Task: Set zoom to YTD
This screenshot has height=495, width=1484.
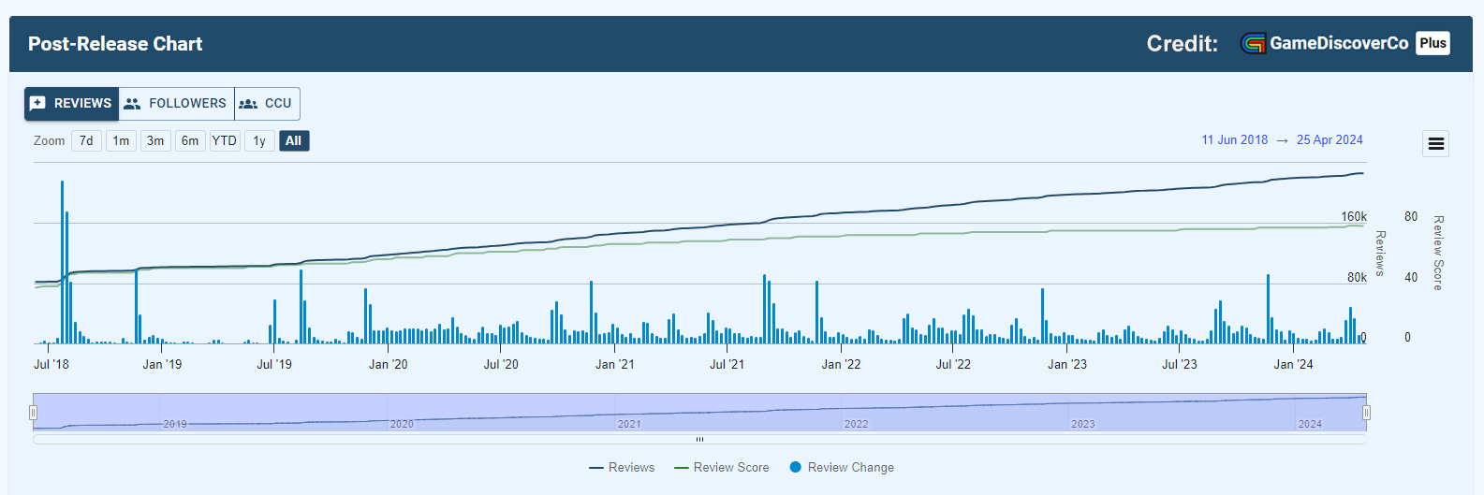Action: (x=224, y=141)
